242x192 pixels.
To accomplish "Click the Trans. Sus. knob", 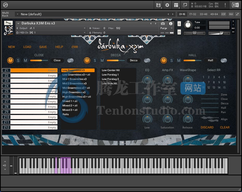I will tap(167, 99).
